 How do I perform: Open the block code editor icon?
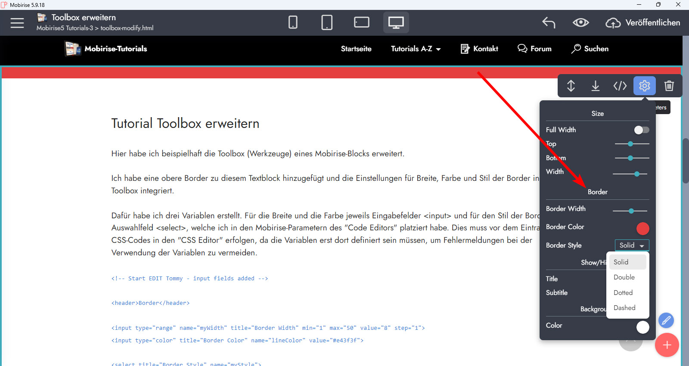[x=620, y=86]
